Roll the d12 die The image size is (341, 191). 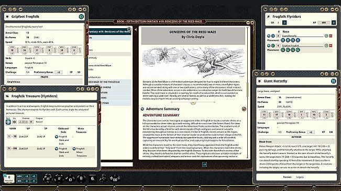point(59,178)
